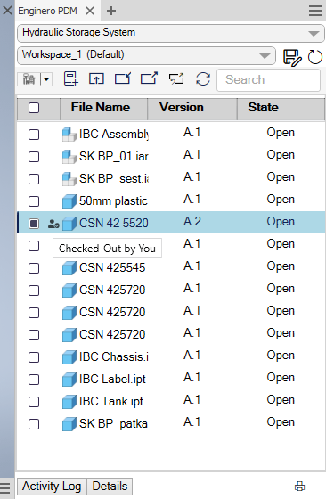Click the print icon at the bottom
Image resolution: width=326 pixels, height=499 pixels.
click(299, 487)
